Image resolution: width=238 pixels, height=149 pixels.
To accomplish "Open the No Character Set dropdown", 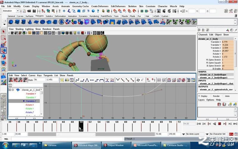I will pos(207,134).
